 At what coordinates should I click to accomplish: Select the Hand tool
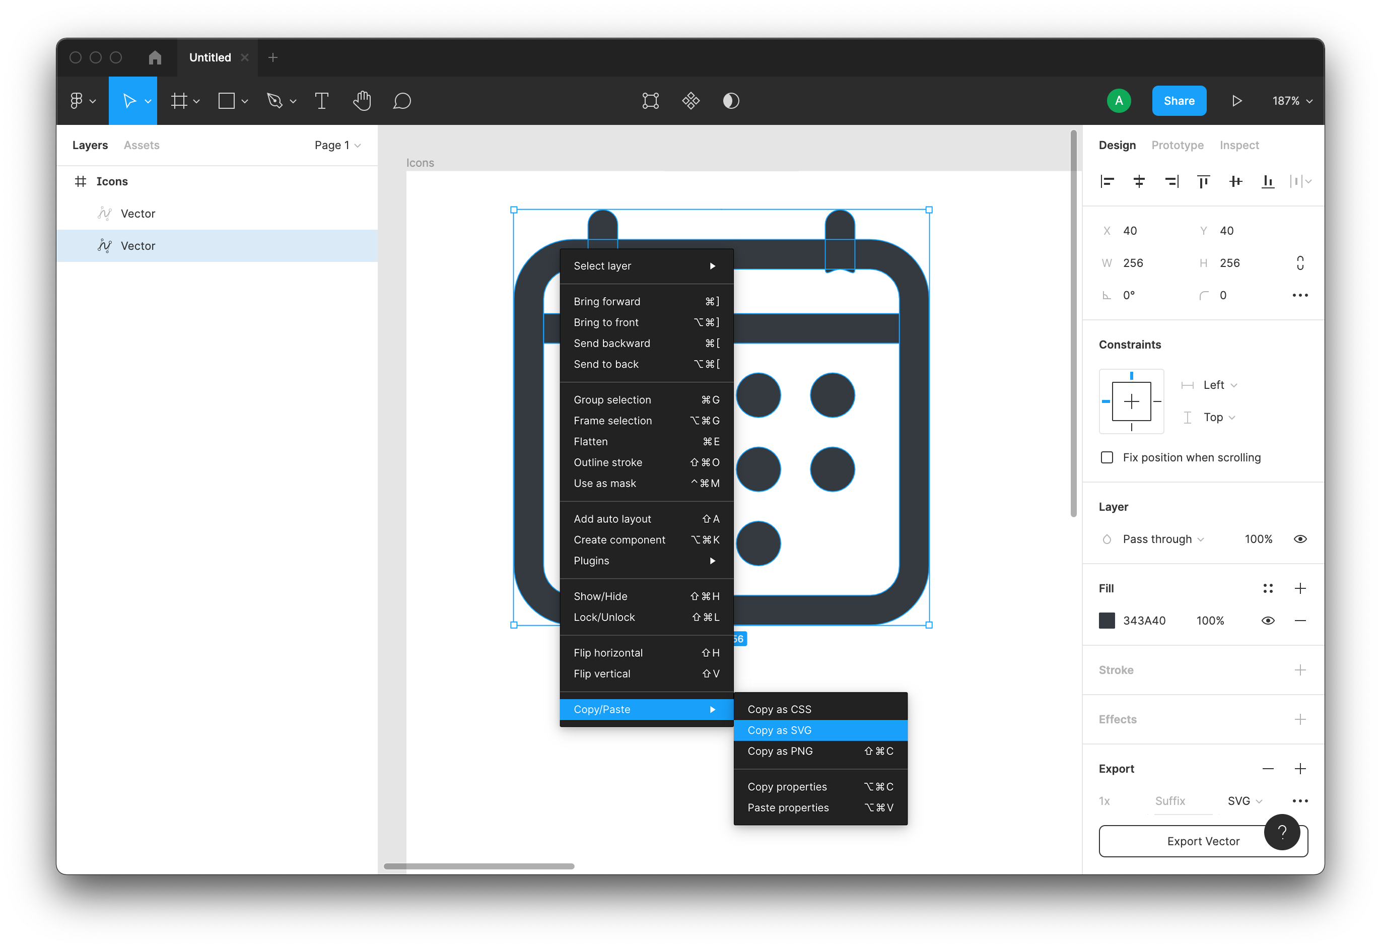pos(362,100)
